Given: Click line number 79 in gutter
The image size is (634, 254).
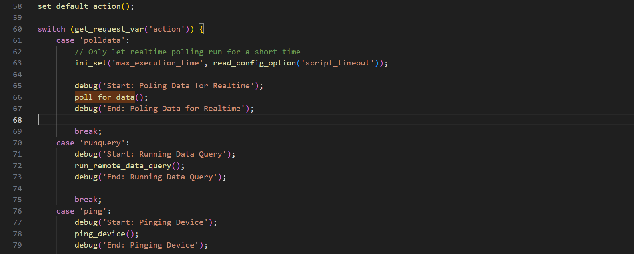Looking at the screenshot, I should tap(17, 245).
